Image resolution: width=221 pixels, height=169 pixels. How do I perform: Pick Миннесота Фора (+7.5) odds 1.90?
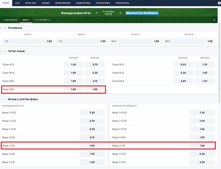coord(202,146)
